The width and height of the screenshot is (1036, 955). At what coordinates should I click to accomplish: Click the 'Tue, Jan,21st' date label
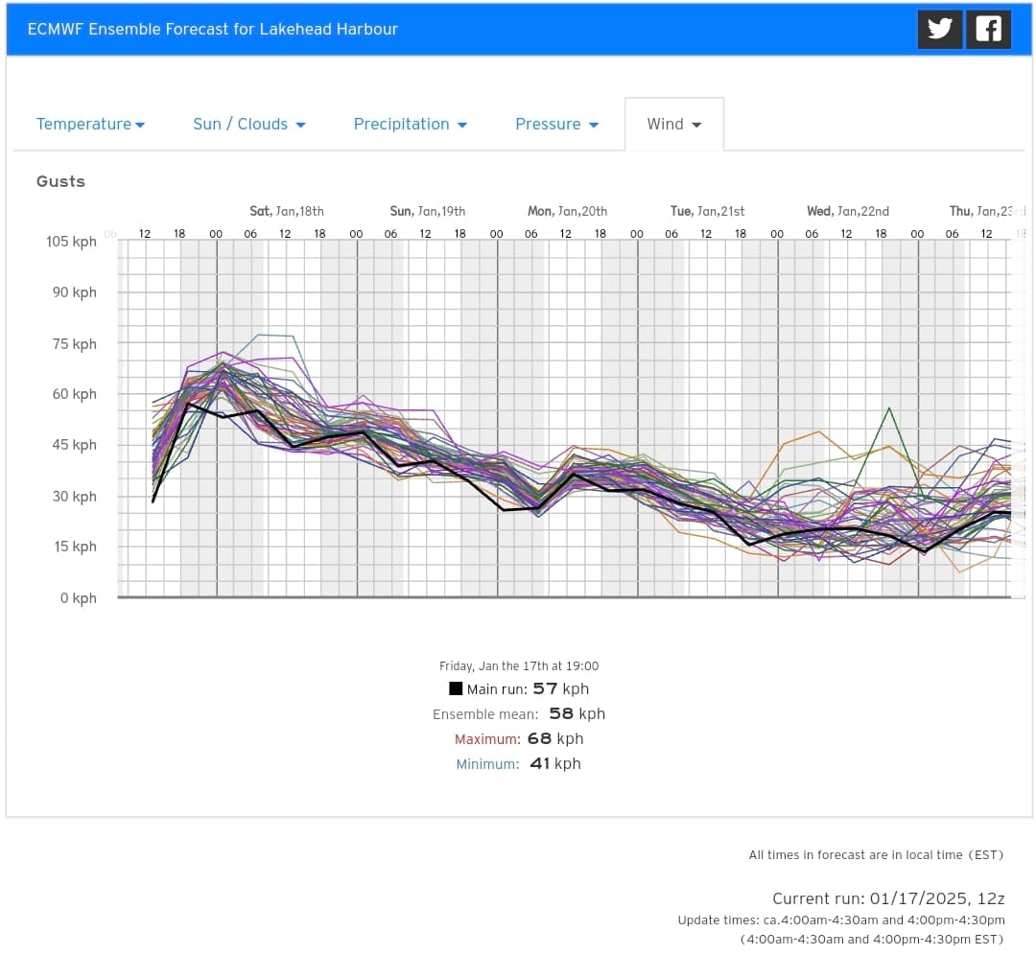pos(708,211)
